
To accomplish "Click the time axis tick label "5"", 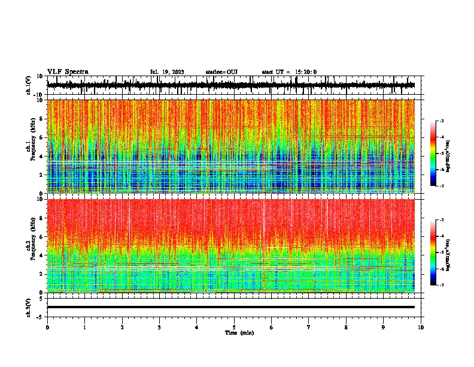I will click(x=234, y=327).
